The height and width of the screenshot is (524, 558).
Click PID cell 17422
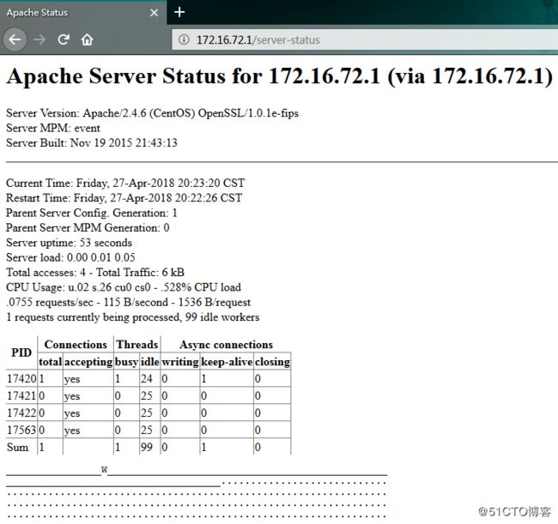click(x=21, y=413)
